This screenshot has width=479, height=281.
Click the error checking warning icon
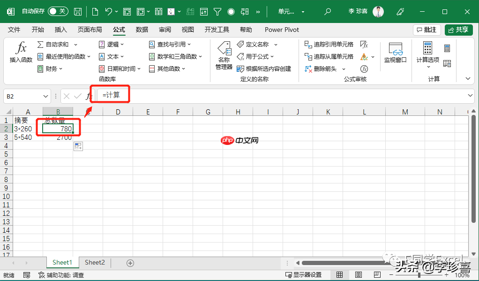364,57
